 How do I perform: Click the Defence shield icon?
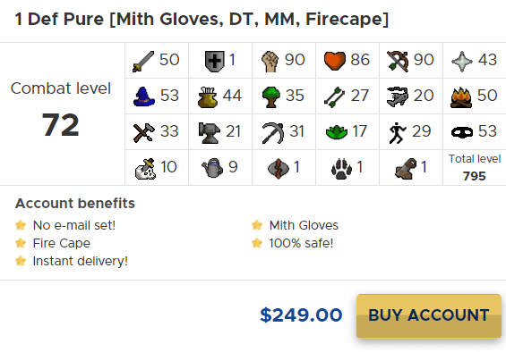click(x=214, y=61)
